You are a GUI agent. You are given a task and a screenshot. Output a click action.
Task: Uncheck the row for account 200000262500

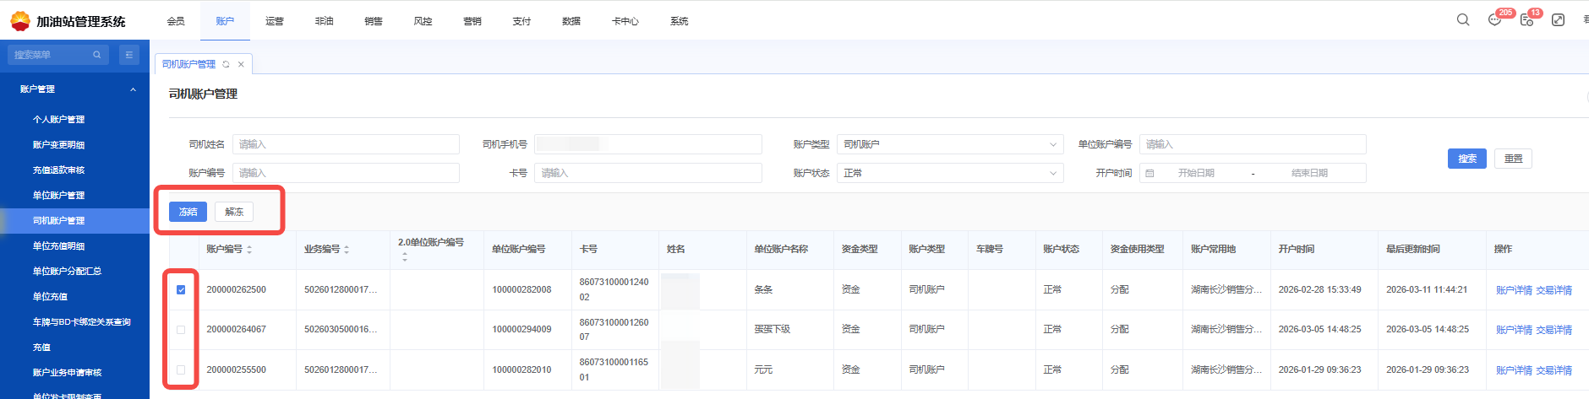click(181, 289)
